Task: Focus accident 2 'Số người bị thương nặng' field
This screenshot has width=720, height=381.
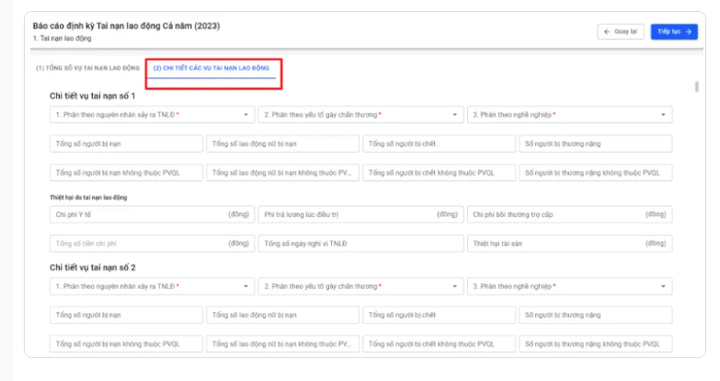Action: point(596,316)
